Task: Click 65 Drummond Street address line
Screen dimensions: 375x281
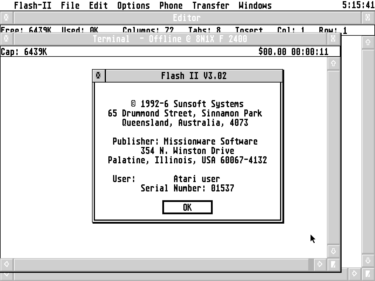Action: 185,113
